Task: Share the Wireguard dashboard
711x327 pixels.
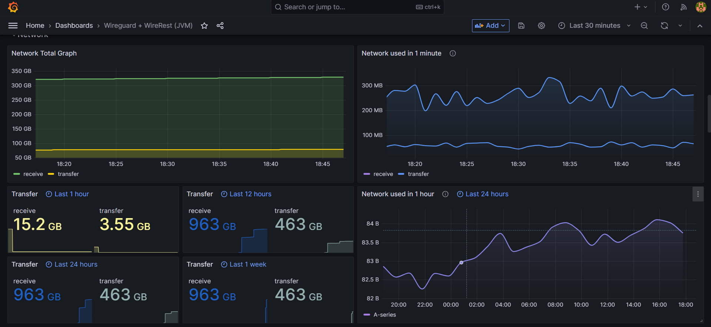Action: pos(220,26)
